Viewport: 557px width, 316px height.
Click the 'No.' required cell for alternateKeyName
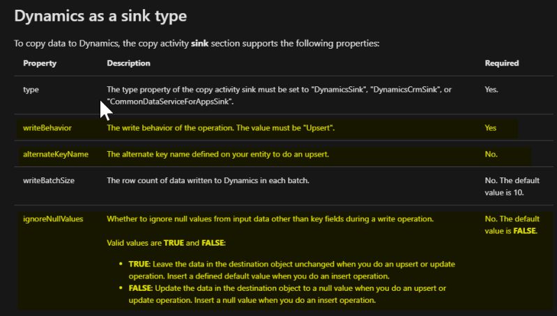pyautogui.click(x=491, y=154)
